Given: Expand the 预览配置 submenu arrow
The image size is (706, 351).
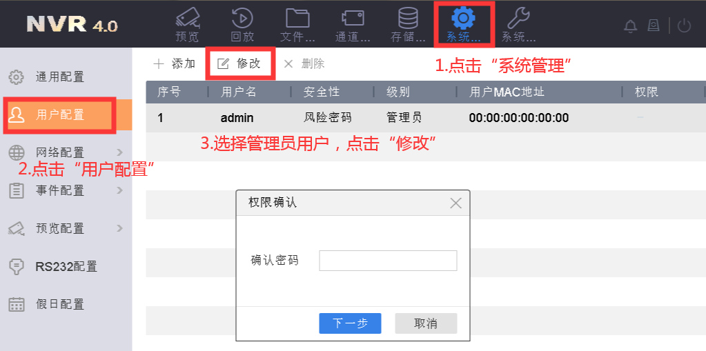Looking at the screenshot, I should click(x=120, y=228).
